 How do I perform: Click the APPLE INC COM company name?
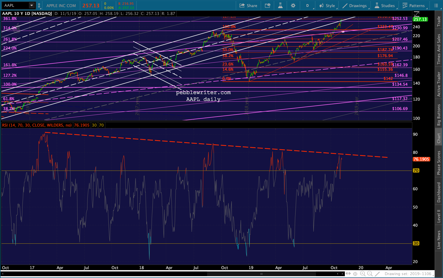pyautogui.click(x=61, y=6)
